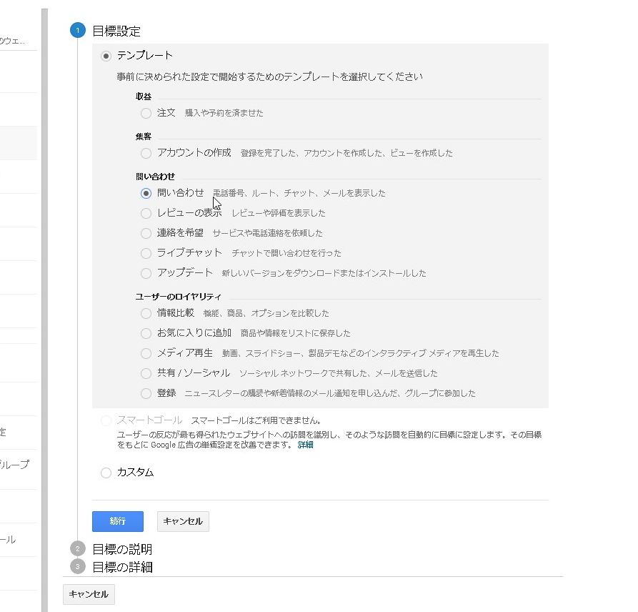
Task: Pick お気に入りに追加 template option
Action: (x=146, y=333)
